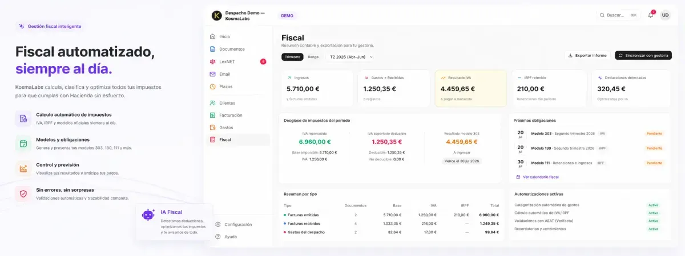Click the Plazos clock icon

pos(212,86)
